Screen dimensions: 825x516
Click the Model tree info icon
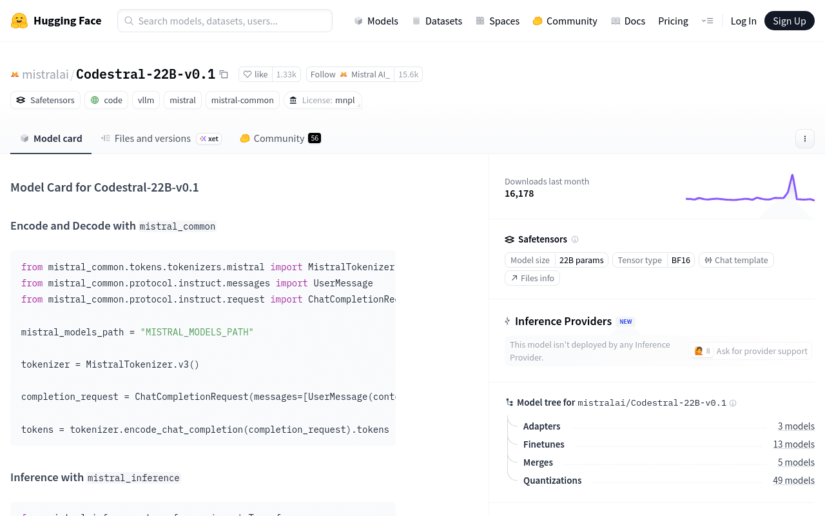point(733,403)
